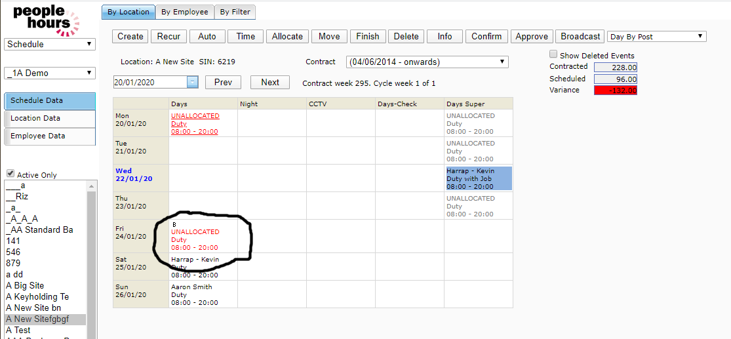This screenshot has height=339, width=731.
Task: Click the Approve button
Action: coord(532,37)
